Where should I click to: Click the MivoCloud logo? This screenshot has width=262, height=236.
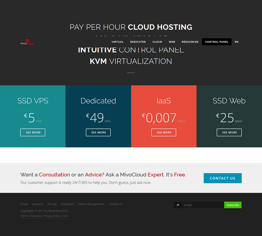pyautogui.click(x=27, y=42)
